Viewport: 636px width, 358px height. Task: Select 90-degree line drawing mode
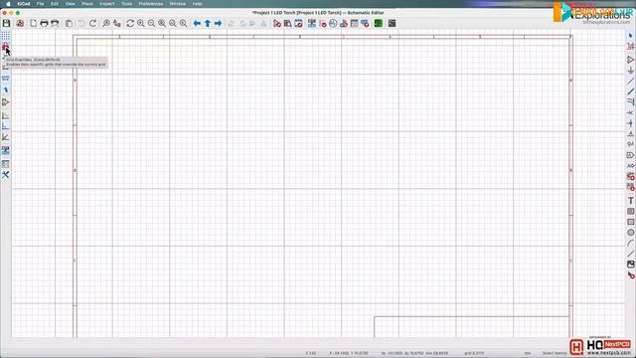[5, 126]
